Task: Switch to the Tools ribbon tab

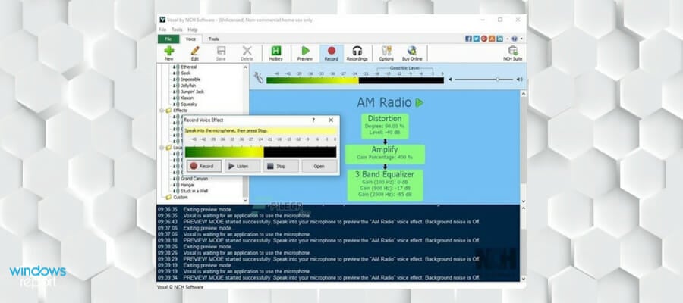Action: [x=213, y=39]
